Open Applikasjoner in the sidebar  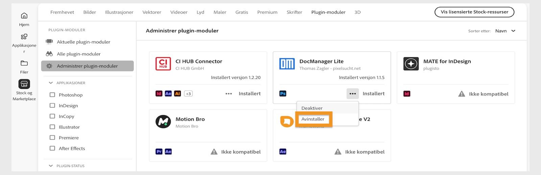tap(24, 37)
